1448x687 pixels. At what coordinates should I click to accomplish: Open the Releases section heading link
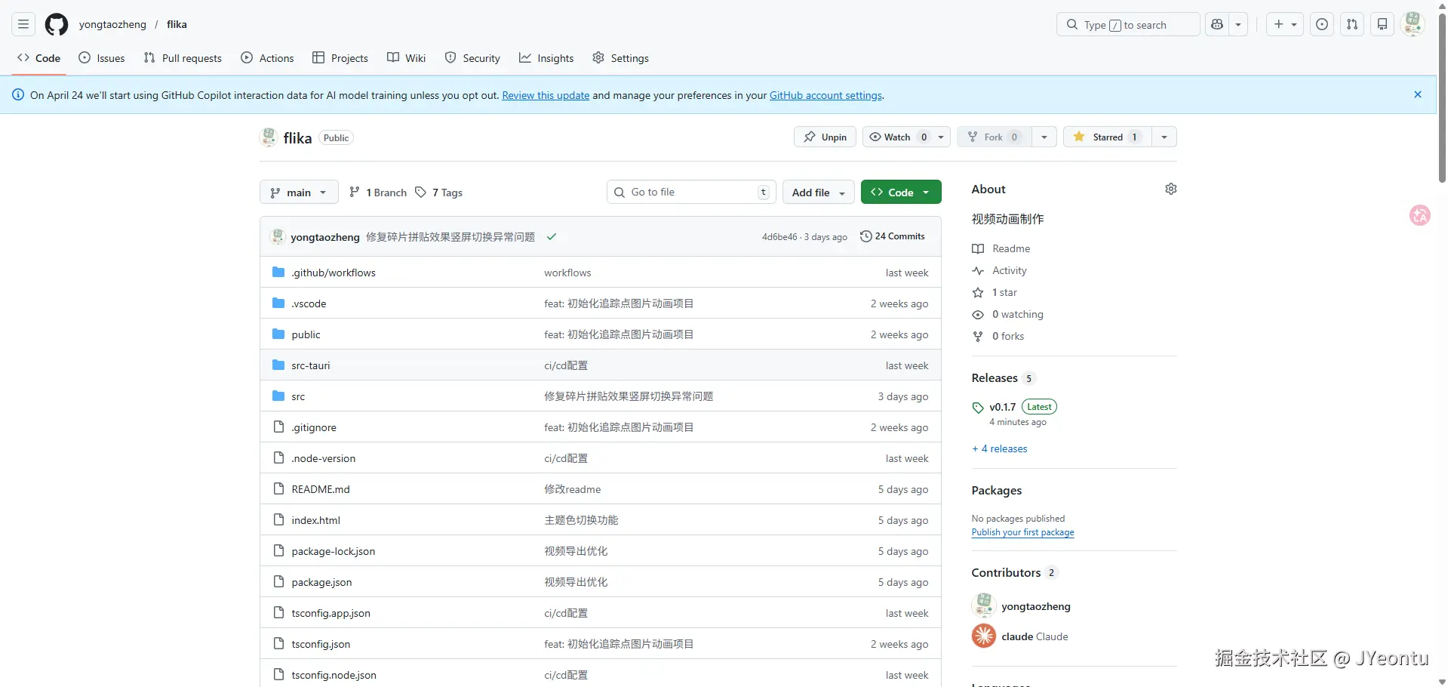(995, 378)
